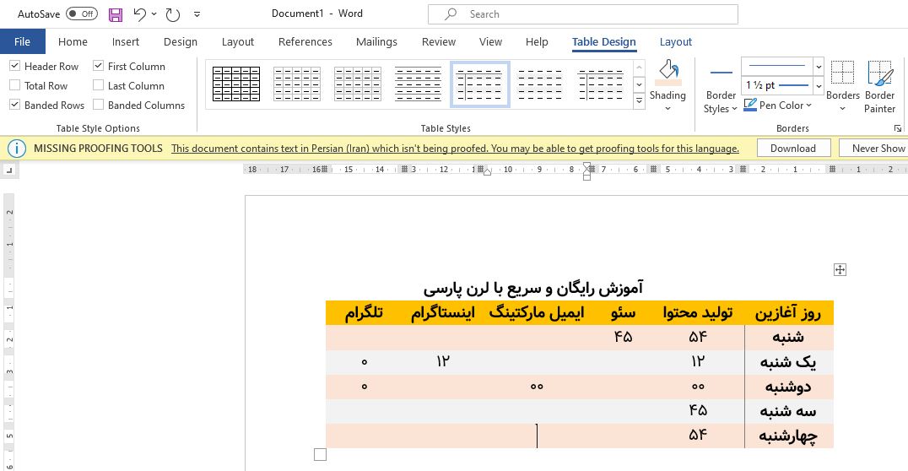
Task: Redo the last action
Action: tap(172, 14)
